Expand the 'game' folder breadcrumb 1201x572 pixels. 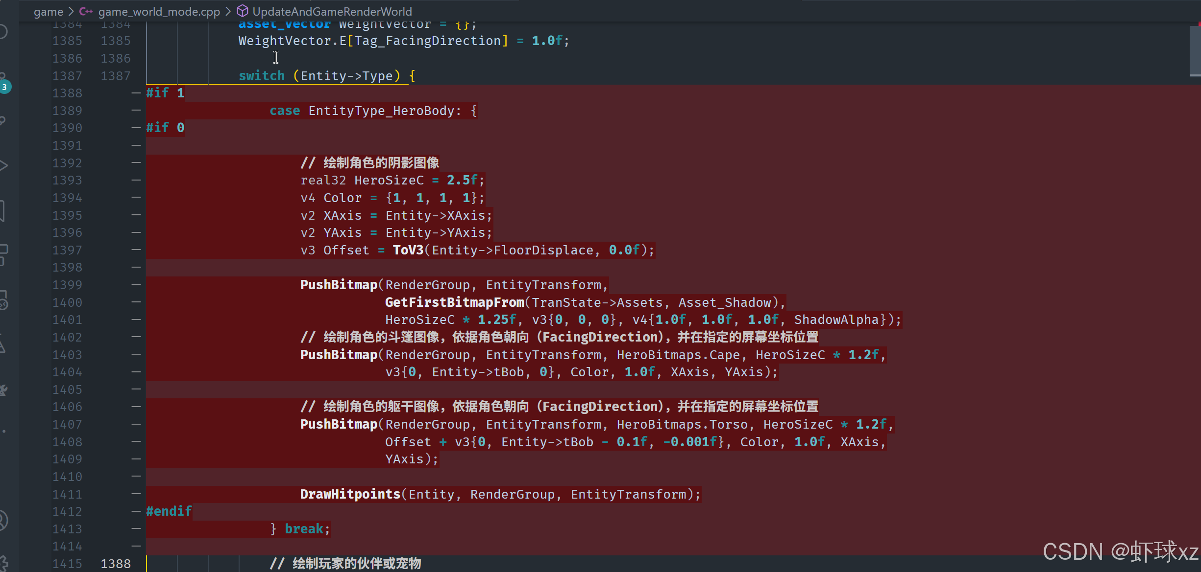pyautogui.click(x=48, y=11)
